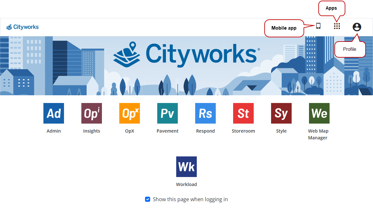Open the user Profile menu

(x=357, y=27)
